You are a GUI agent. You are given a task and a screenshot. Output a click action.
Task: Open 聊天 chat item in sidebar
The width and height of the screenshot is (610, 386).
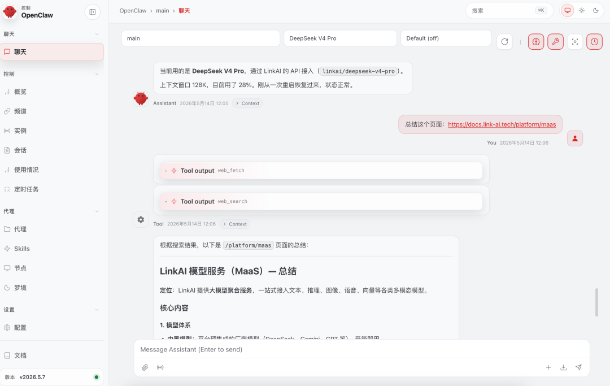(52, 52)
